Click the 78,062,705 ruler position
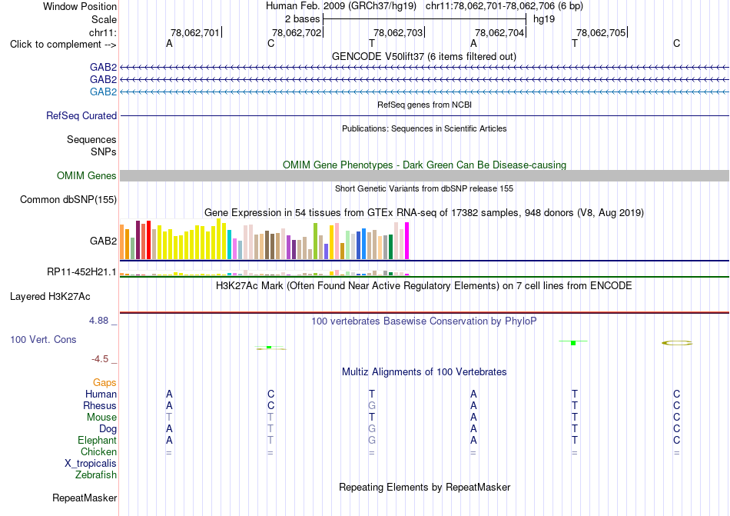Viewport: 730px width, 516px height. pyautogui.click(x=601, y=32)
